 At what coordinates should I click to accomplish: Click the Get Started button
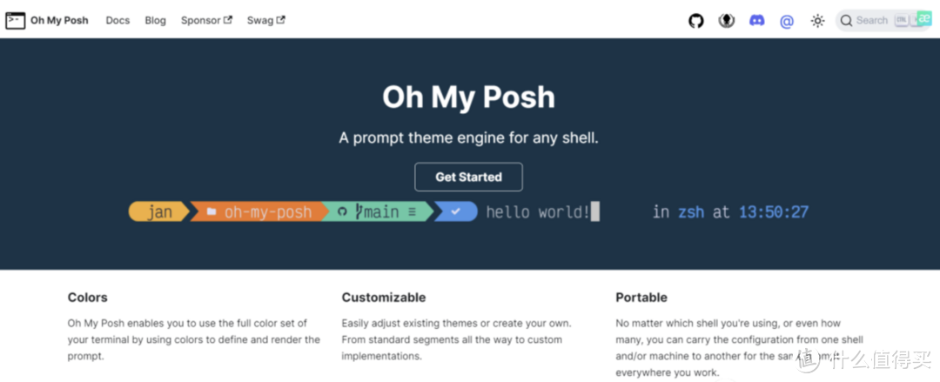coord(468,177)
